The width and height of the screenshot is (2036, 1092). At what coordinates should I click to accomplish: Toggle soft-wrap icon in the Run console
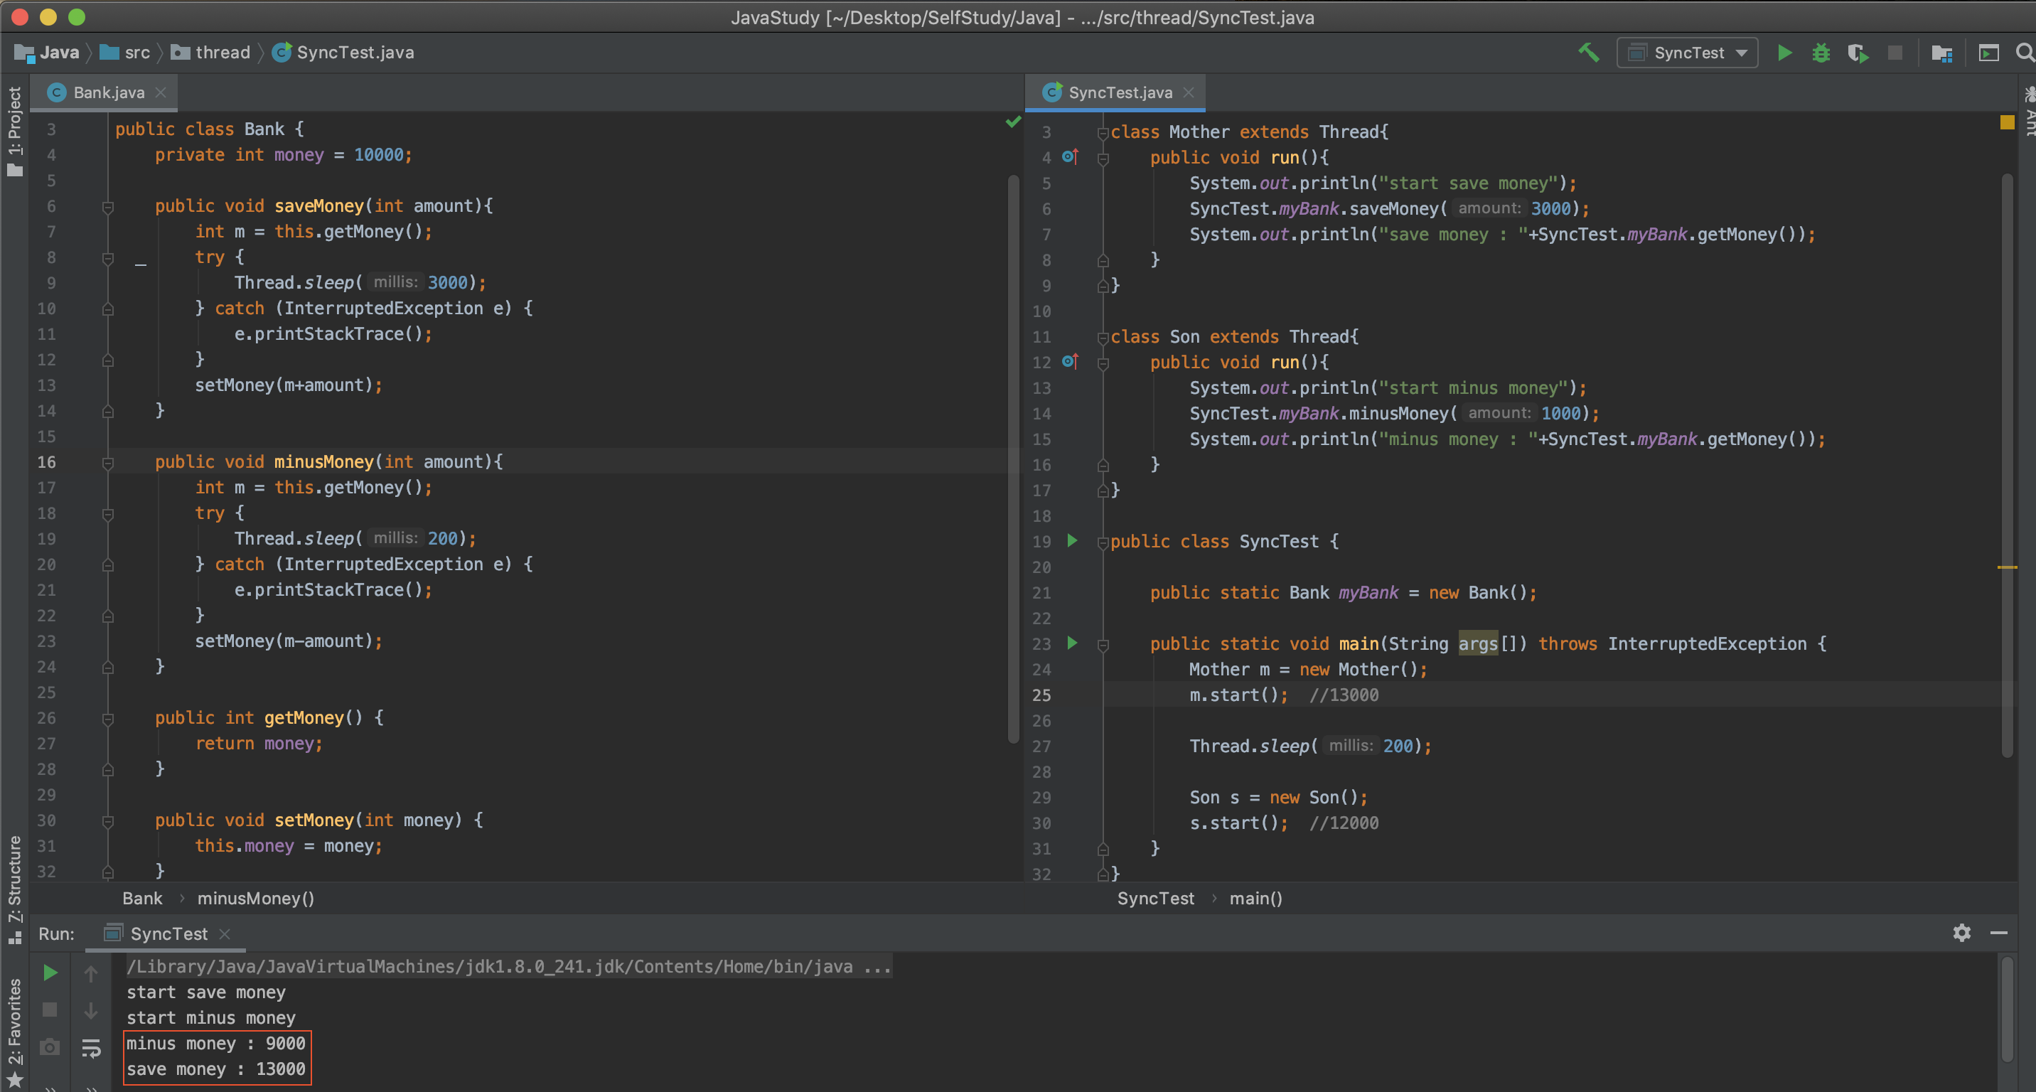pyautogui.click(x=91, y=1048)
